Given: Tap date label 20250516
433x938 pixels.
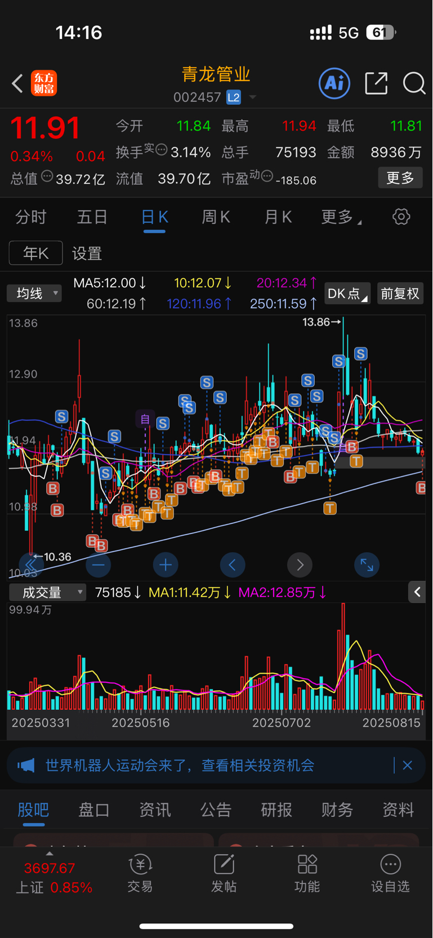Looking at the screenshot, I should 141,723.
